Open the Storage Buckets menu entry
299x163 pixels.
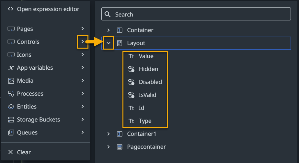pos(45,120)
